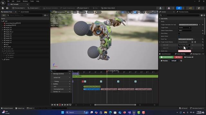The height and width of the screenshot is (115, 206).
Task: Open the Create Asset dropdown
Action: click(33, 8)
